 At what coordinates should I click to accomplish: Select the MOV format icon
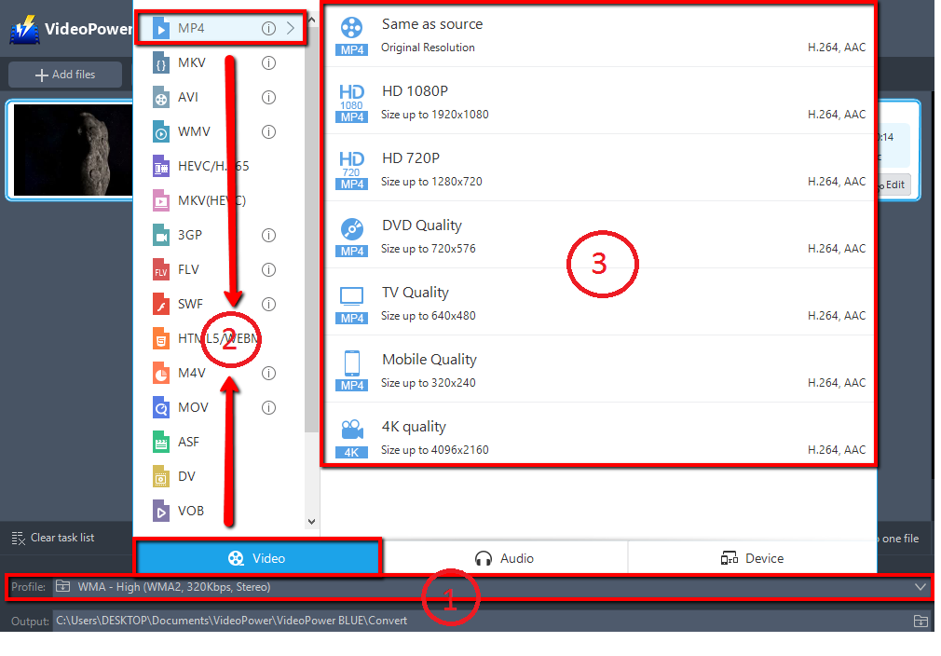click(x=162, y=407)
